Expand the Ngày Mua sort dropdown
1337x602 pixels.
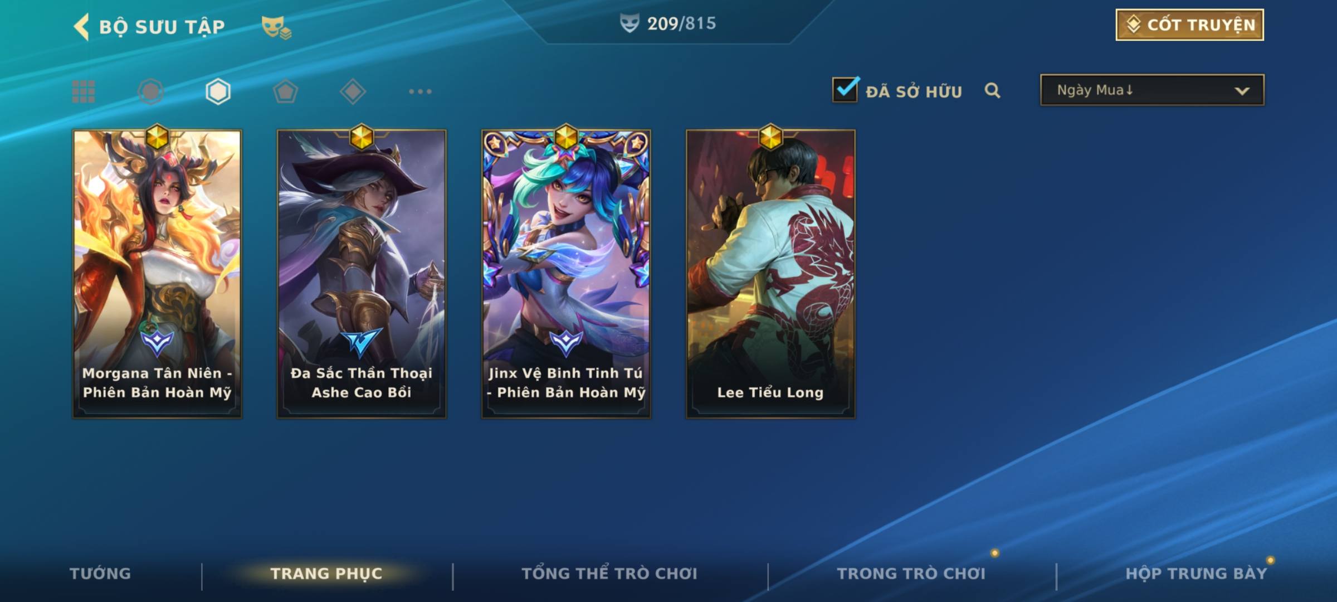[1152, 90]
